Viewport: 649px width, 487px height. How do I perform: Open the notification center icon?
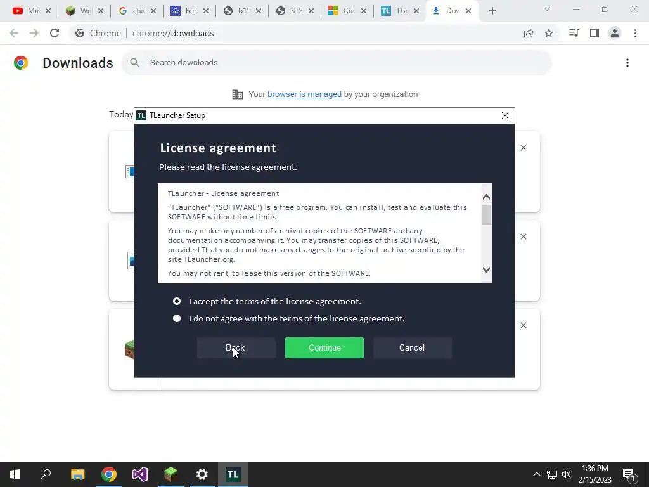pyautogui.click(x=629, y=474)
